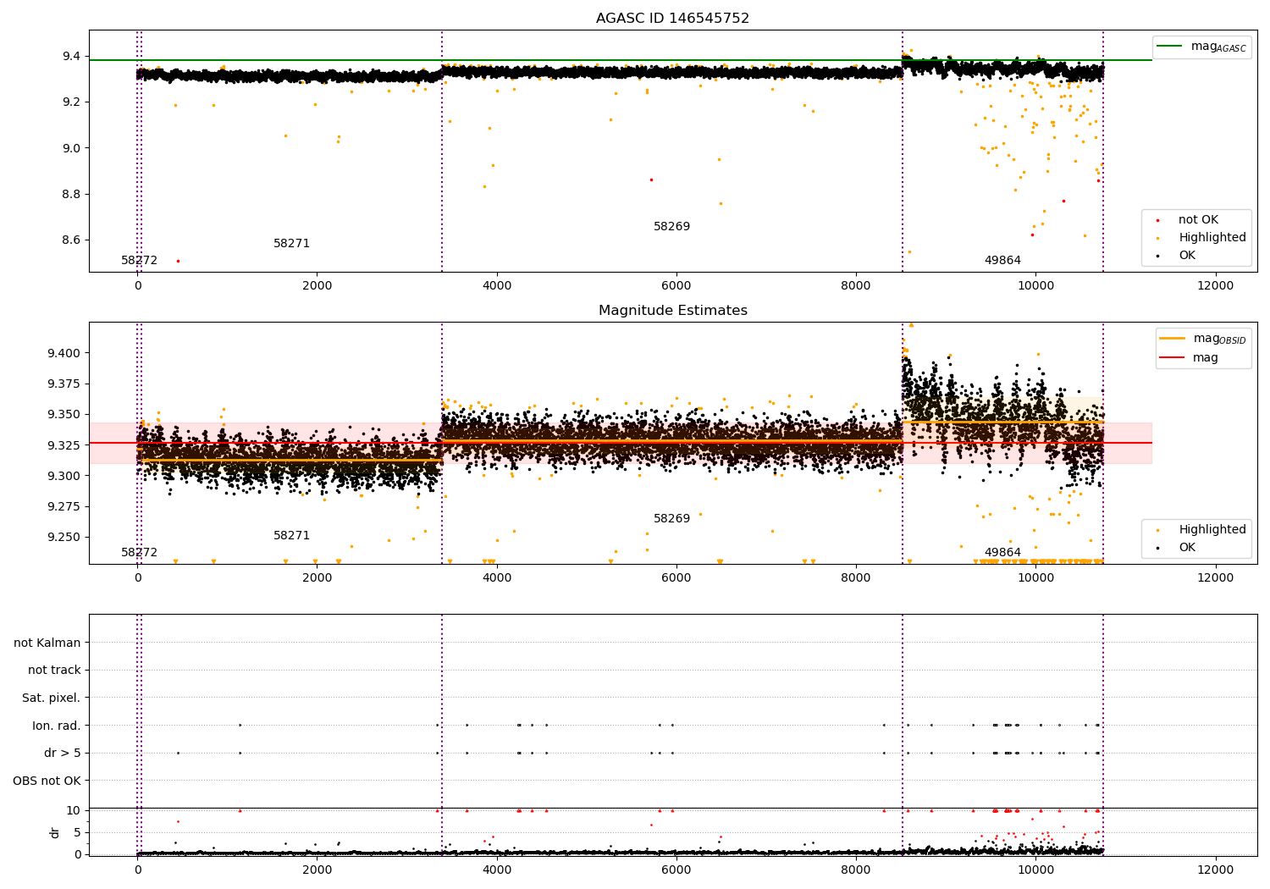Click the 'Ion. rad.' row label
1270x889 pixels.
coord(57,726)
